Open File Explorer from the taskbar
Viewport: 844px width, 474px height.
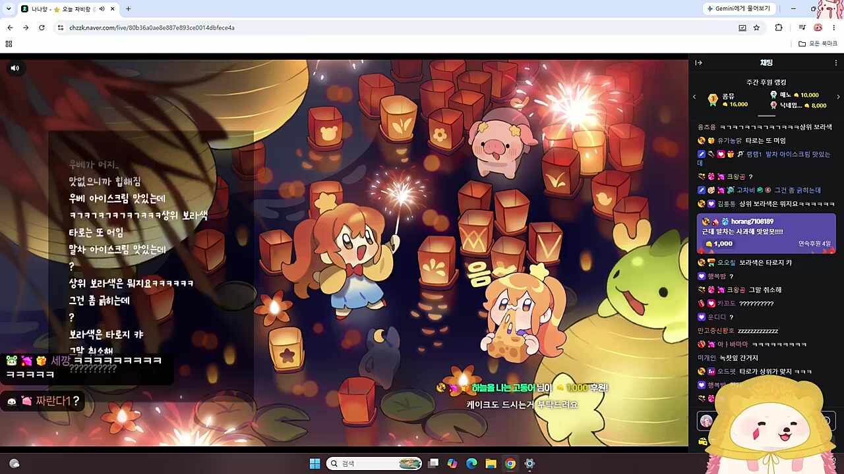(491, 463)
